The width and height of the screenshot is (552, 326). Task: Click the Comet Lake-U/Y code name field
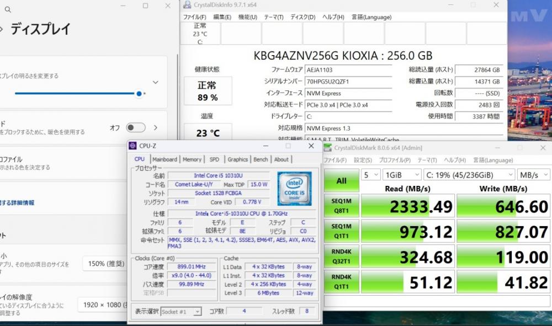tap(194, 184)
